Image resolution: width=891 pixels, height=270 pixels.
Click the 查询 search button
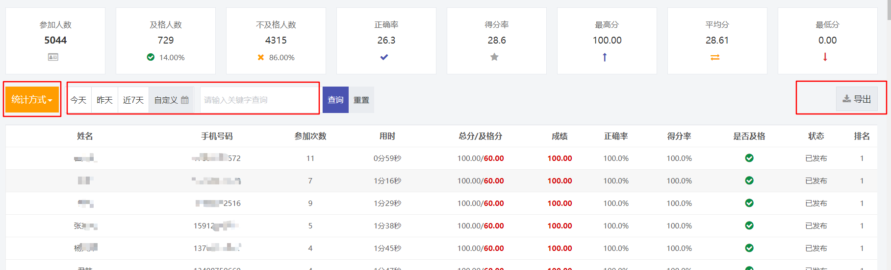point(335,100)
